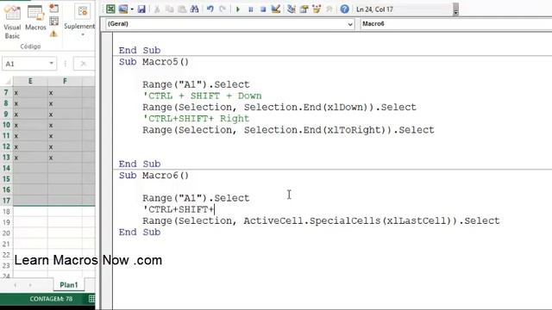Open Find with the binoculars icon
Viewport: 552px width, 310px height.
[x=194, y=9]
